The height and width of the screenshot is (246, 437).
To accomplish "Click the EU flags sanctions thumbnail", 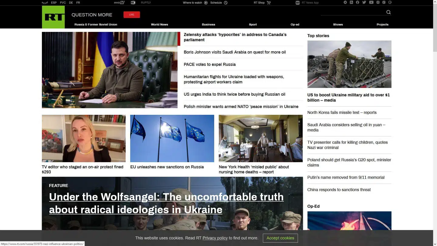I will 172,138.
